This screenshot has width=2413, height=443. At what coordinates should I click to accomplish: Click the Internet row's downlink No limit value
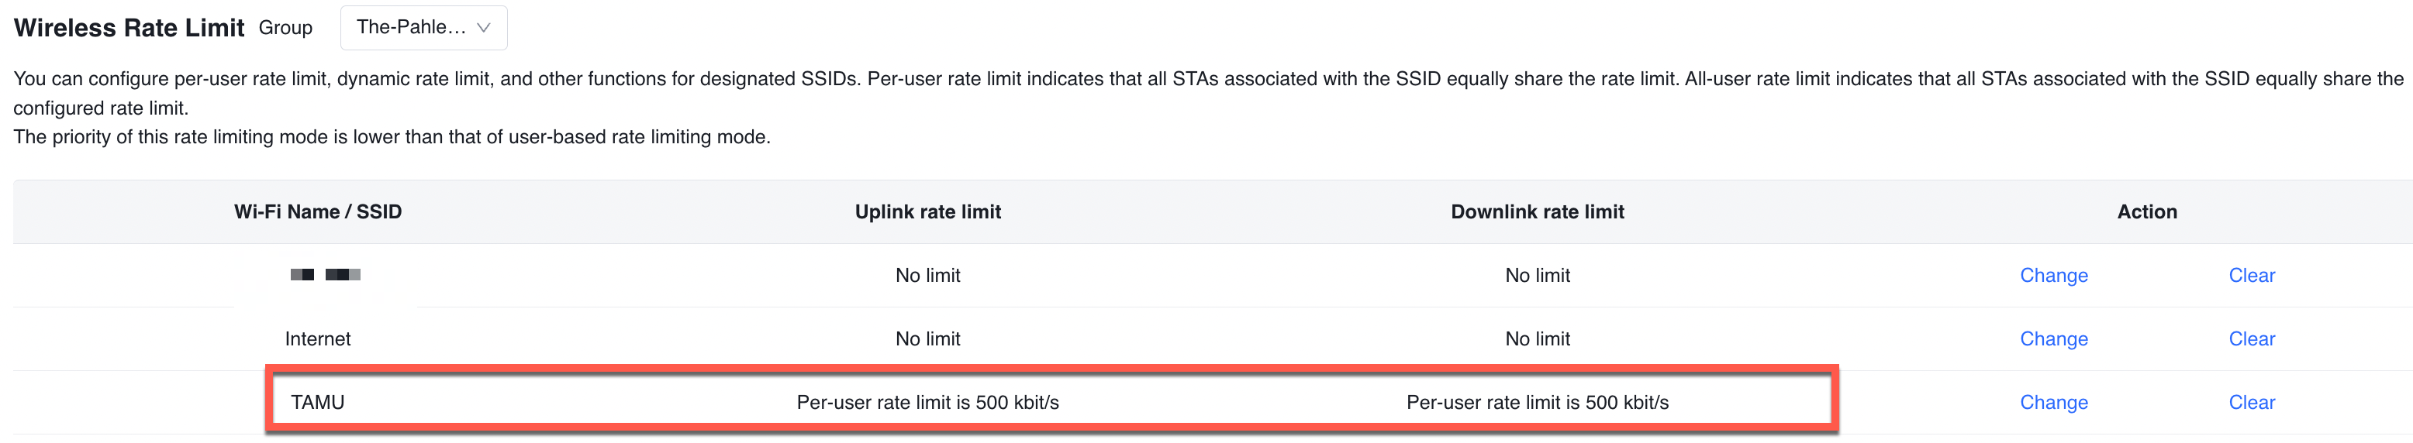pos(1537,339)
